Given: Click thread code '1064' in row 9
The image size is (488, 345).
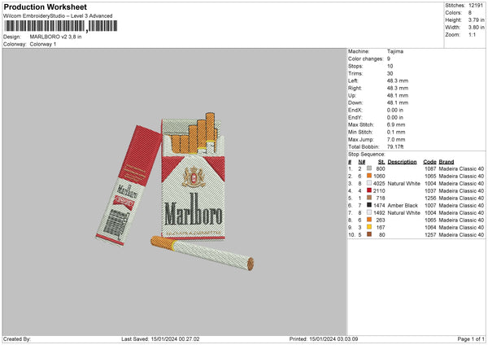Looking at the screenshot, I should [430, 228].
